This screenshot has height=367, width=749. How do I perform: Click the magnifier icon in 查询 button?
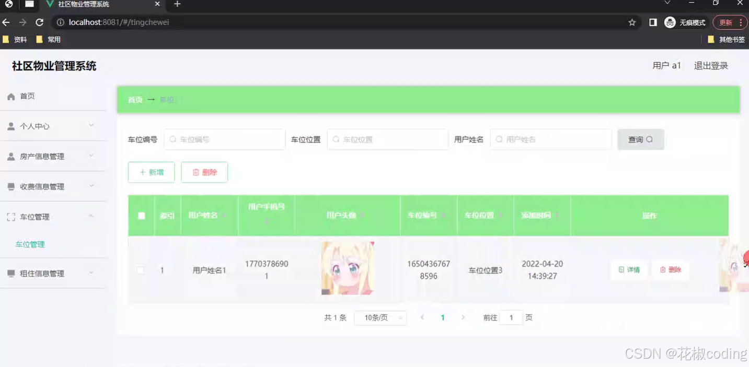[650, 139]
